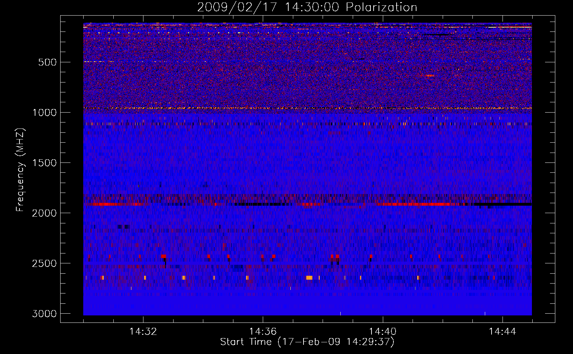Viewport: 573px width, 354px height.
Task: Click the 14:44 time tick label
Action: (x=502, y=332)
